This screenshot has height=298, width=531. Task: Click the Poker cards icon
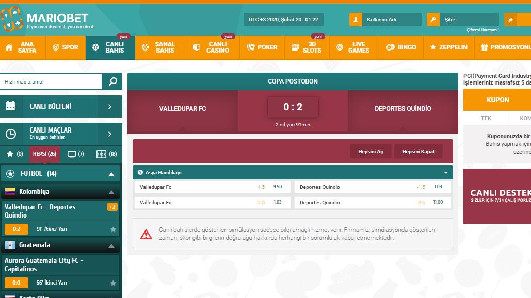[x=251, y=47]
